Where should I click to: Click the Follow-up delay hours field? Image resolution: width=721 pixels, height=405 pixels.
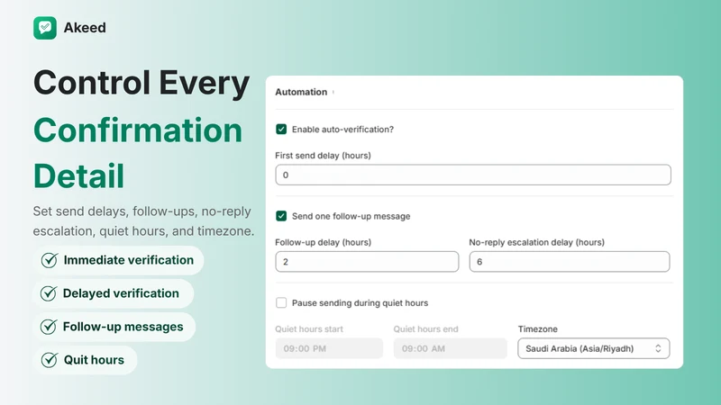pyautogui.click(x=367, y=262)
